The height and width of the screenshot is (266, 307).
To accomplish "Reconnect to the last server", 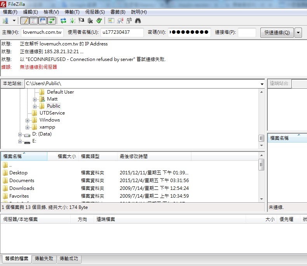I will click(x=99, y=21).
